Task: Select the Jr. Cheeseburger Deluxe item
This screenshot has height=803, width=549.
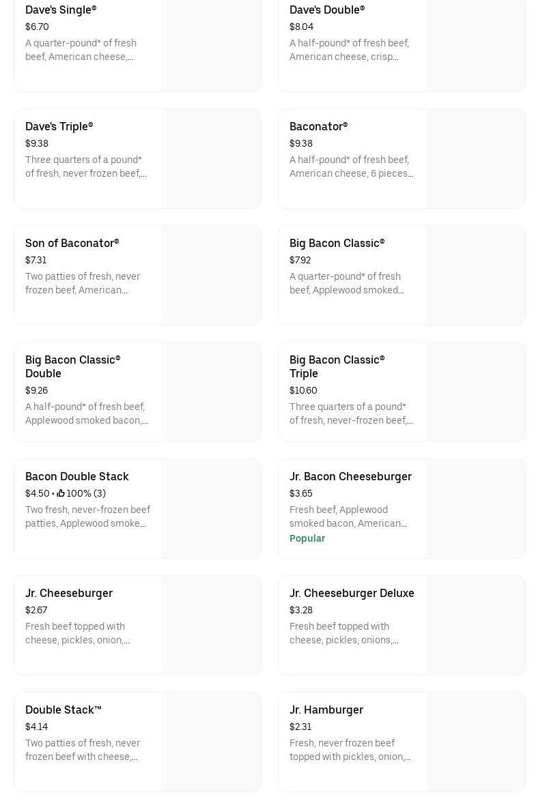Action: pyautogui.click(x=402, y=626)
